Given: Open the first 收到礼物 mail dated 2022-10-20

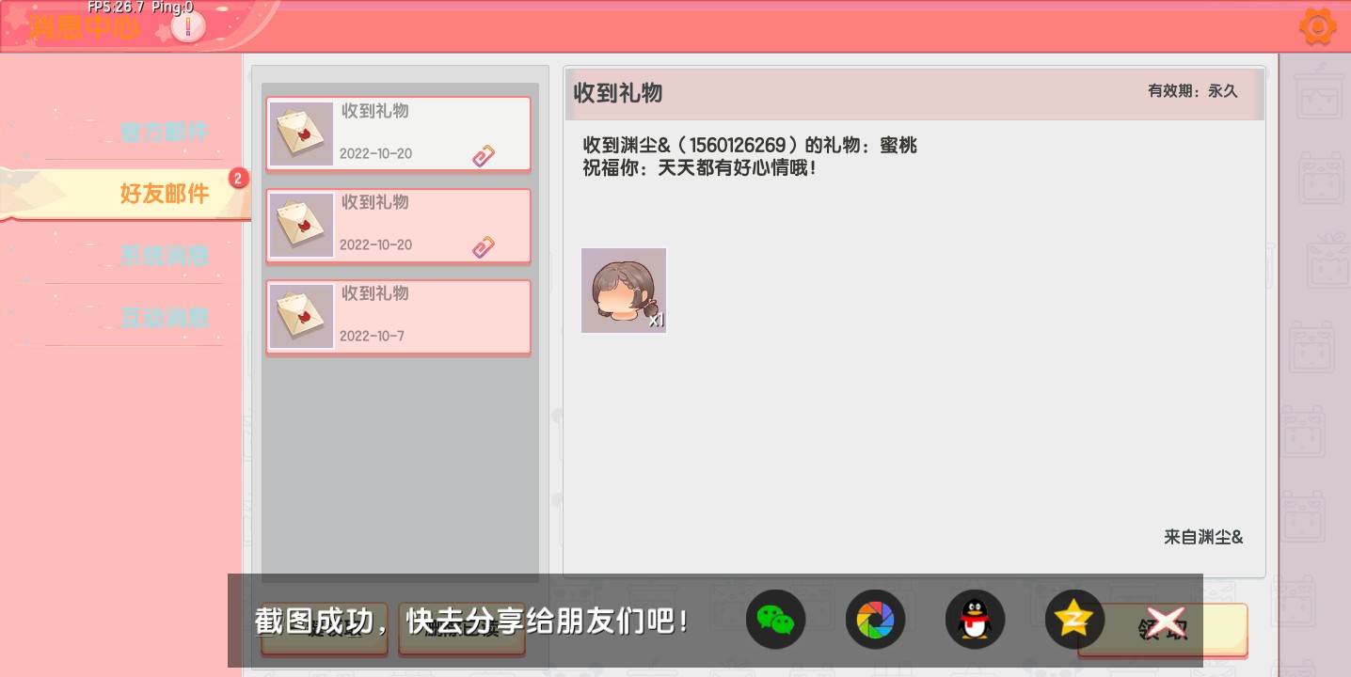Looking at the screenshot, I should pos(399,134).
